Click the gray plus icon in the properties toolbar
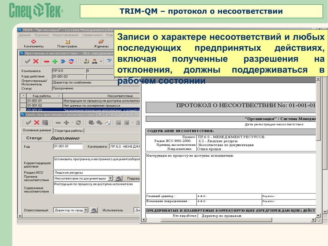This screenshot has width=328, height=246. click(x=66, y=123)
